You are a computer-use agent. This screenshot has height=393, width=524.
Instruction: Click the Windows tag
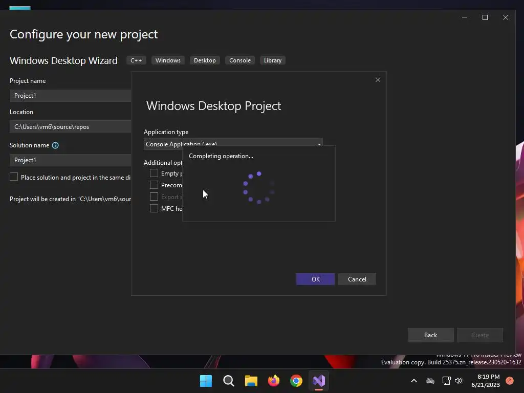pos(168,60)
